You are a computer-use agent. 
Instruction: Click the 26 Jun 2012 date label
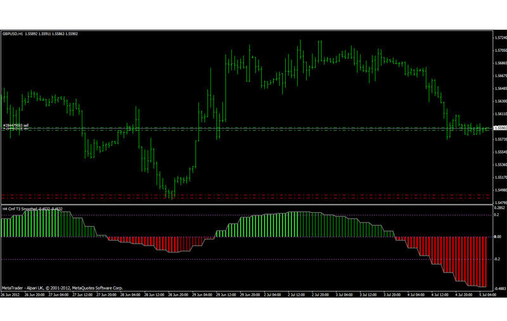click(x=10, y=295)
